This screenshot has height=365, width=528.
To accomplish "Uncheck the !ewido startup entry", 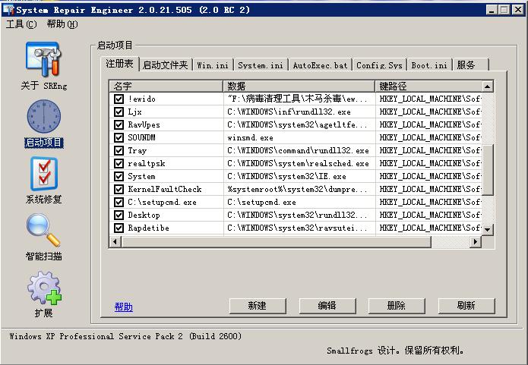I will pos(119,99).
